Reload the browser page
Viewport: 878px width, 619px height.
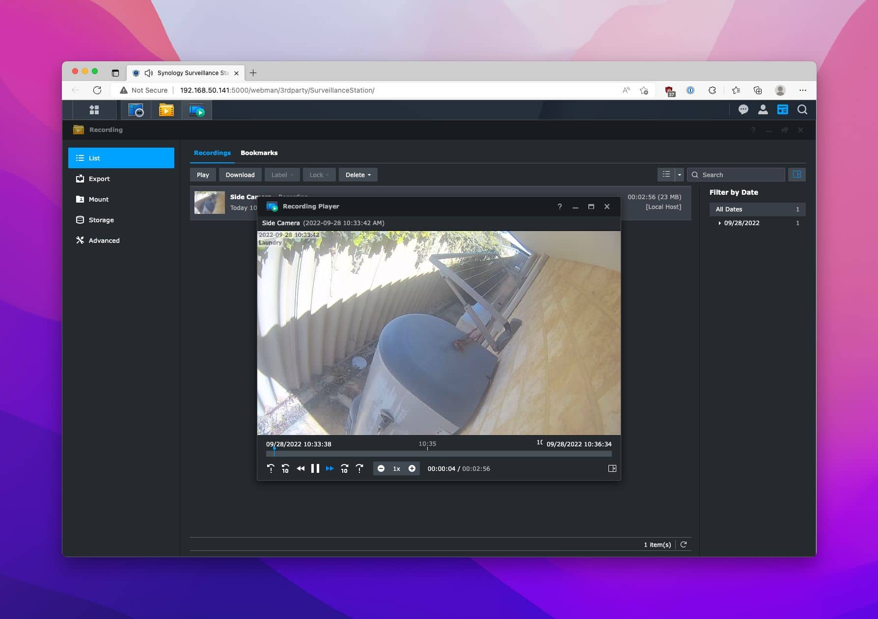click(97, 90)
